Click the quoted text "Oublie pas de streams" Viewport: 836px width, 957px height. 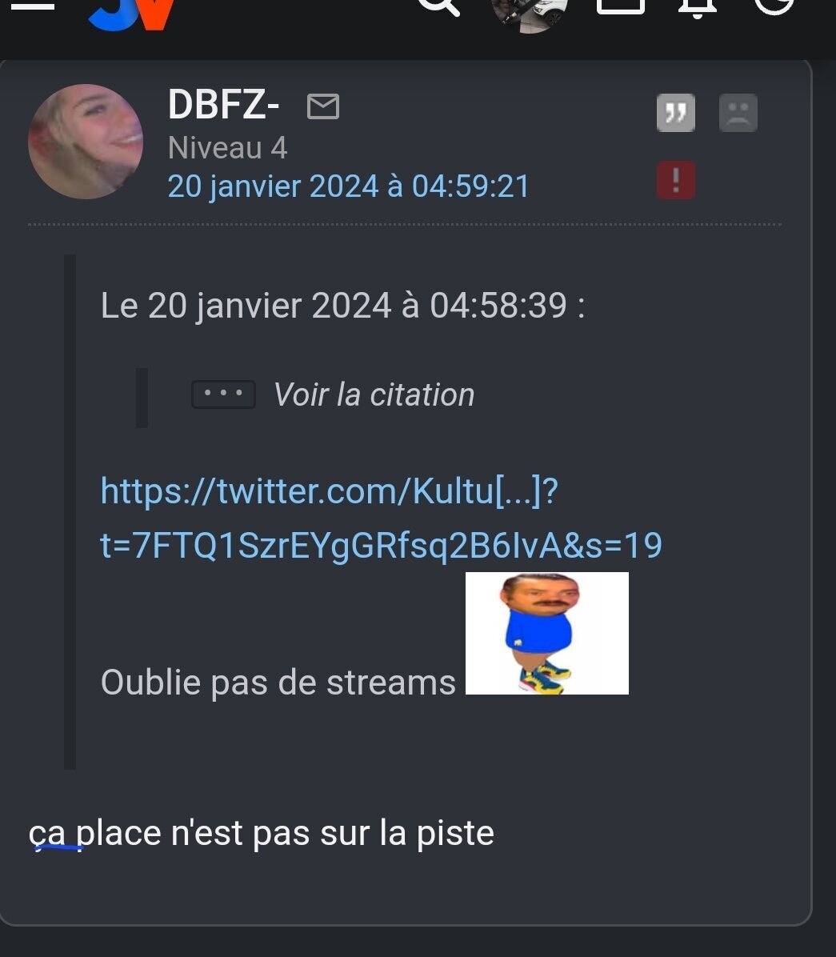pos(278,682)
